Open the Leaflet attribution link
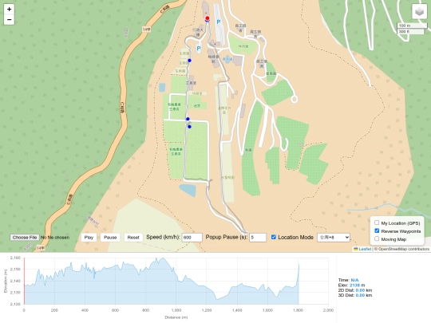Viewport: 431px width, 323px height. point(365,249)
